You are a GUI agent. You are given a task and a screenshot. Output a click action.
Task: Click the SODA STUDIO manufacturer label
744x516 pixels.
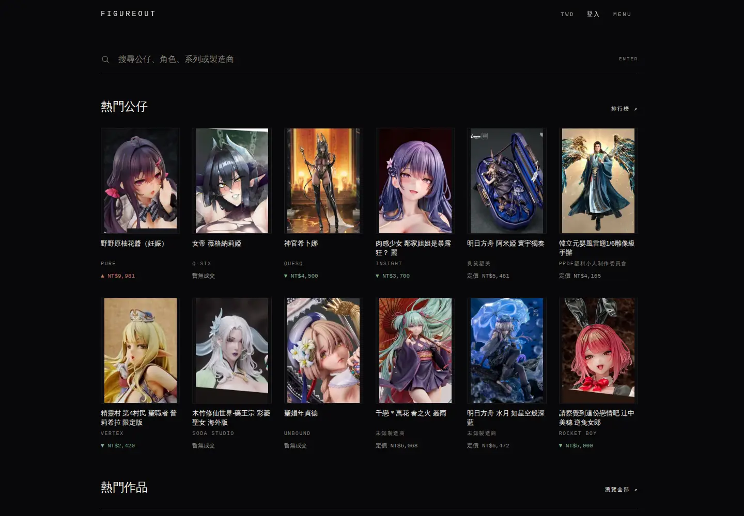pos(213,433)
